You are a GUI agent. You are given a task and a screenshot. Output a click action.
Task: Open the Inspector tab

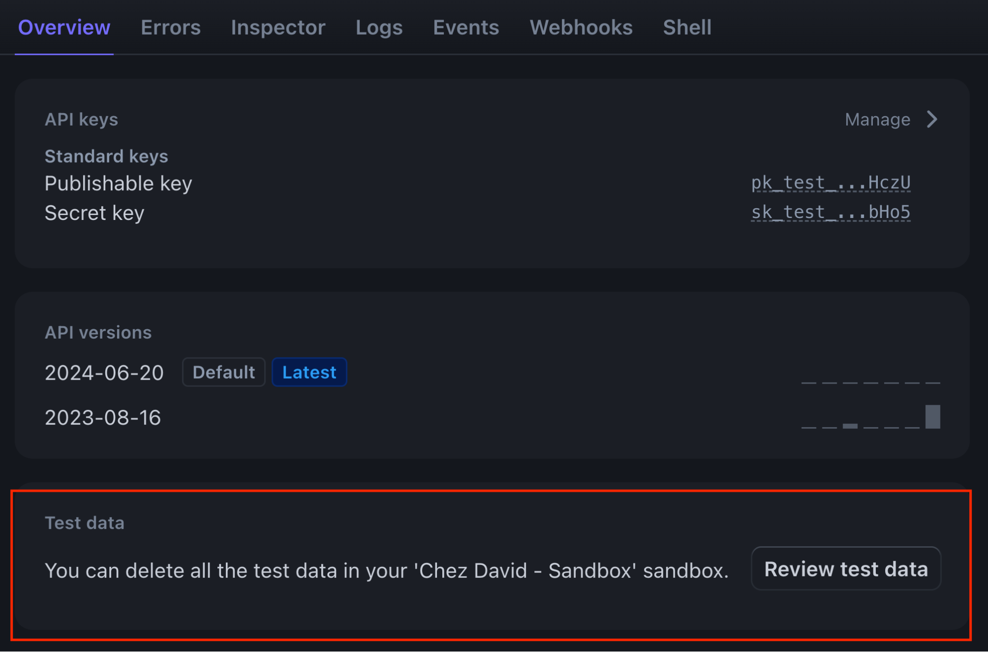click(x=278, y=28)
